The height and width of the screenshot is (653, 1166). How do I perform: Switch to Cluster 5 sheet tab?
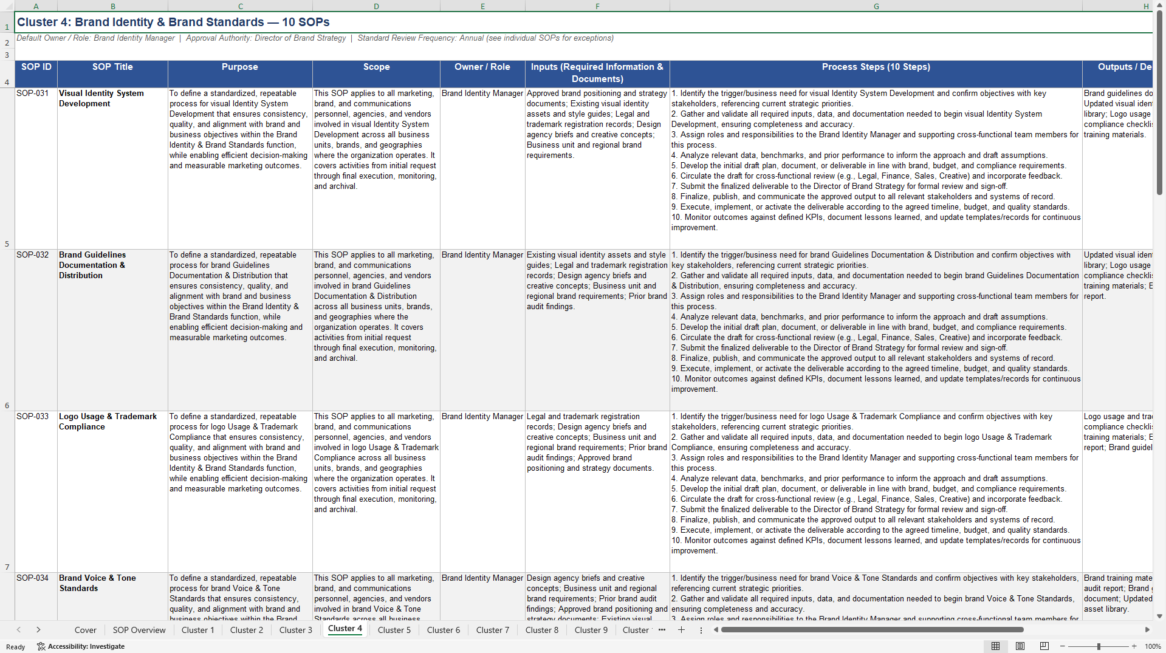(394, 630)
